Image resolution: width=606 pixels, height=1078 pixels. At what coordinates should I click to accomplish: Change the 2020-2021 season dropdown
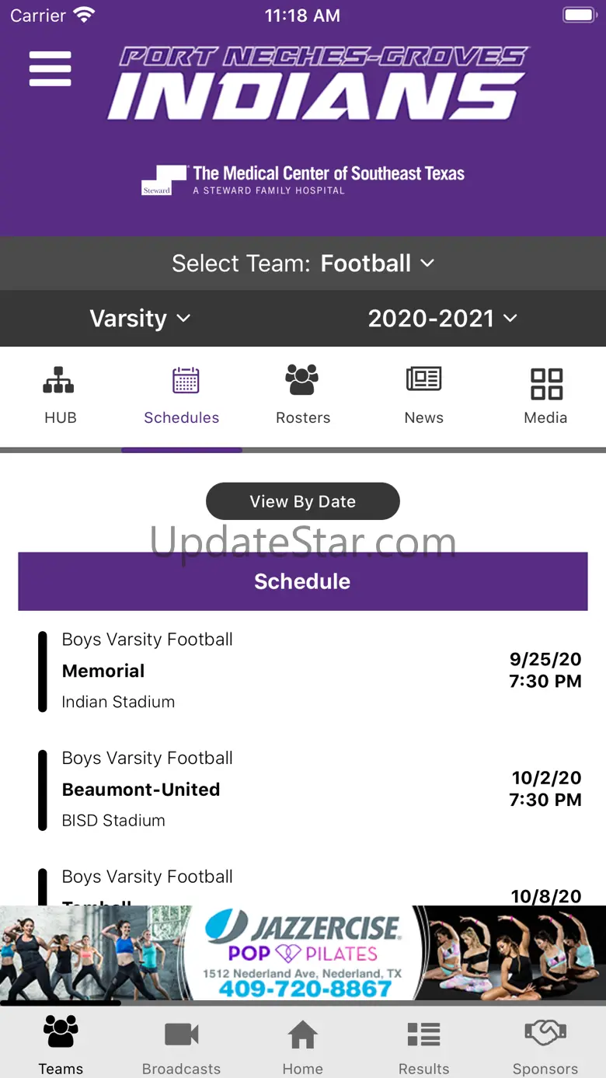pyautogui.click(x=442, y=319)
